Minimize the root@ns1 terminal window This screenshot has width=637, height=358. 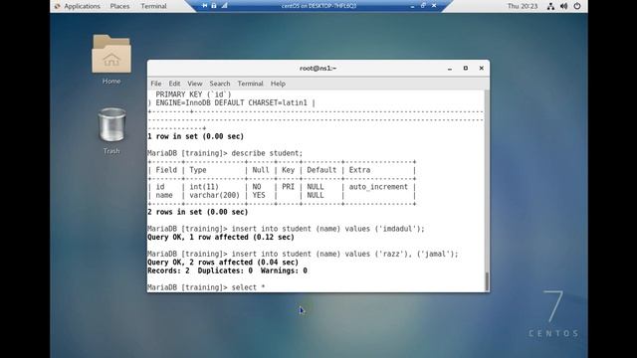[450, 69]
